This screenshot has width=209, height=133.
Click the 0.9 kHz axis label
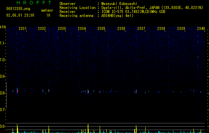pos(3,76)
